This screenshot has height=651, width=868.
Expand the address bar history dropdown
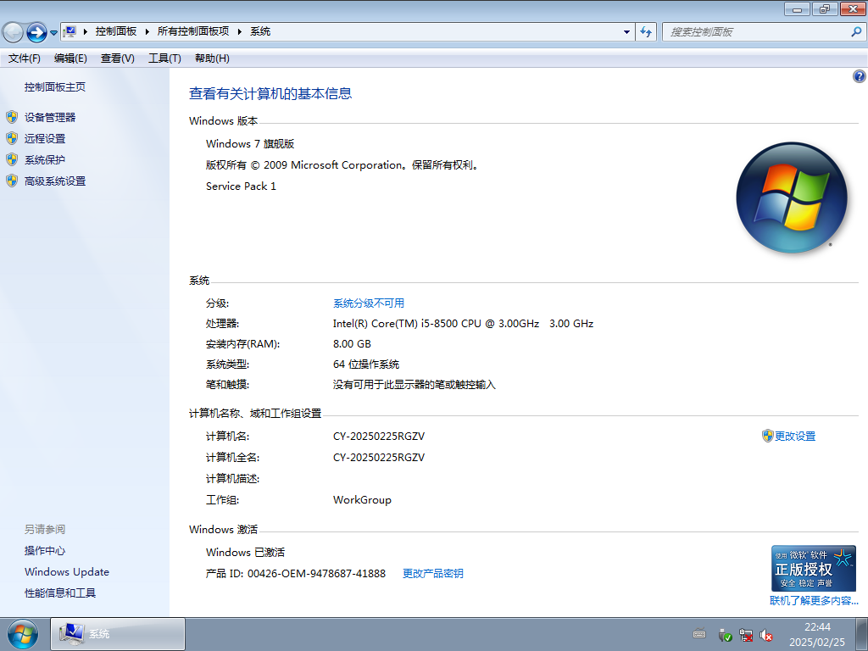625,31
